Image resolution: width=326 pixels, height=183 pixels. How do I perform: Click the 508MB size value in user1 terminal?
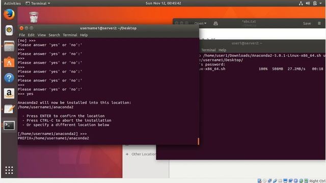click(278, 69)
